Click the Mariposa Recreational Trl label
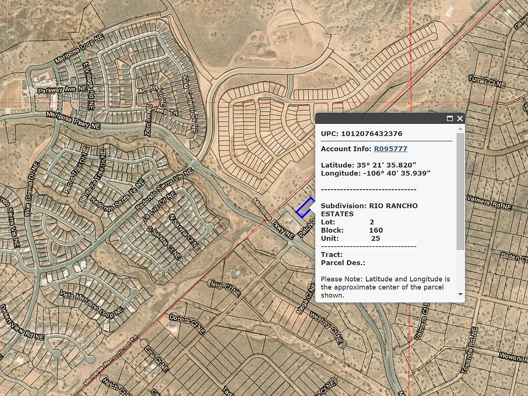 (111, 361)
